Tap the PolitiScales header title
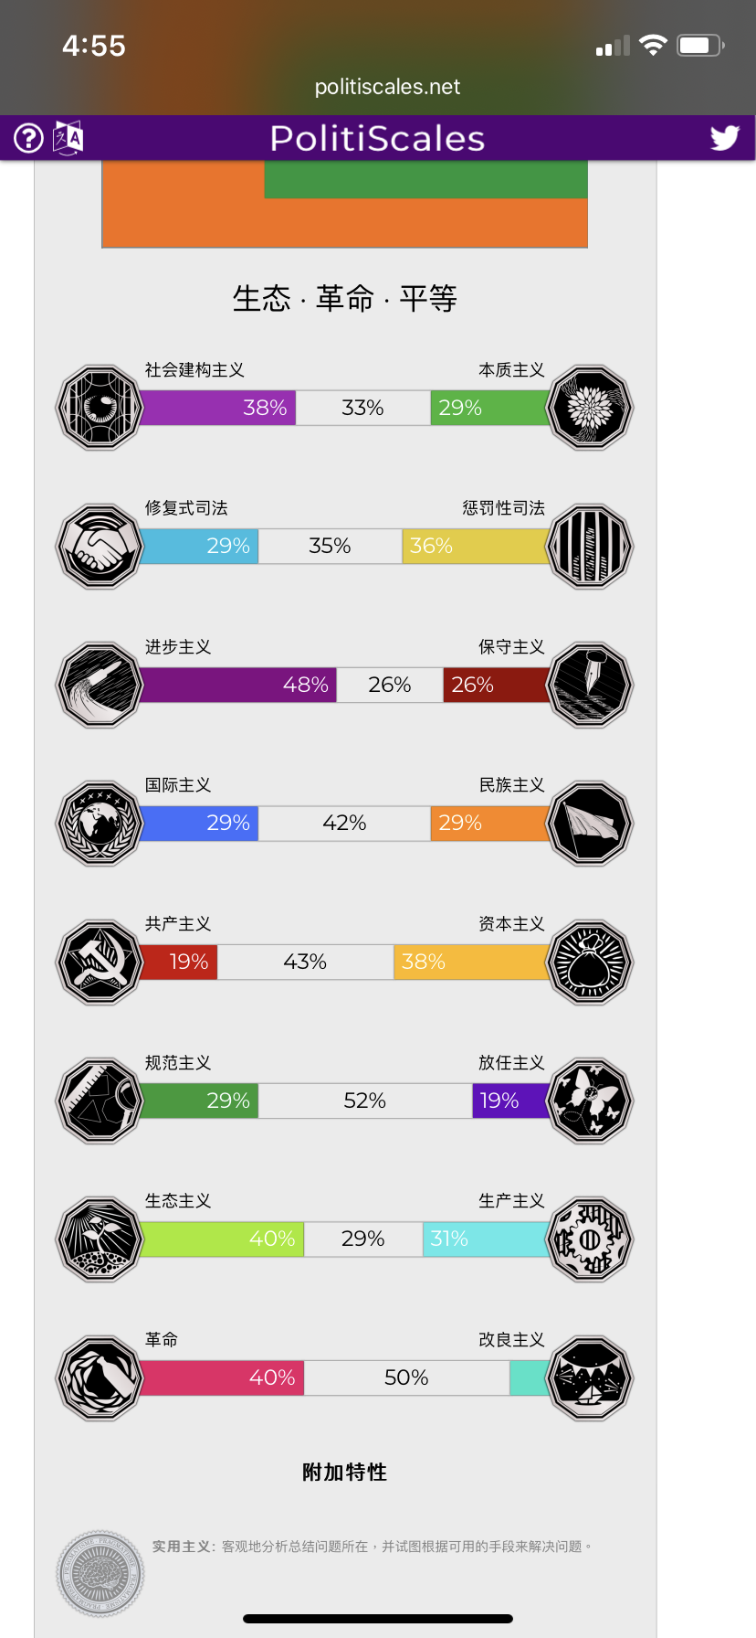 377,138
